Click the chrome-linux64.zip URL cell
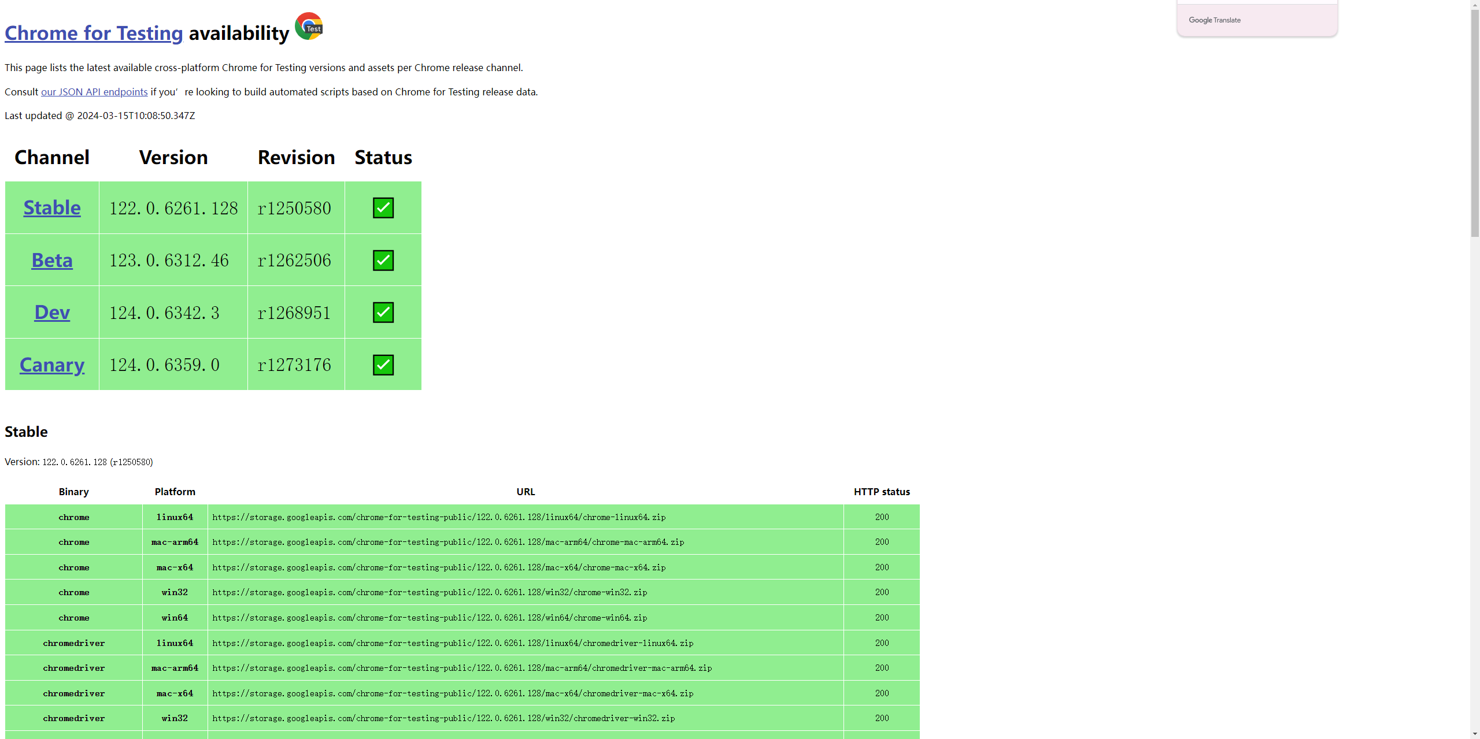Image resolution: width=1480 pixels, height=739 pixels. point(439,517)
